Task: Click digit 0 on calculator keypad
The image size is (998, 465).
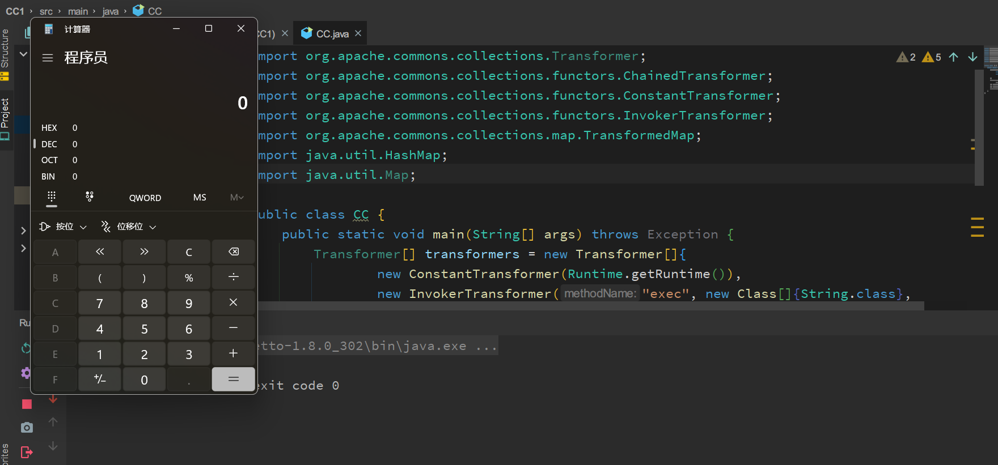Action: [144, 379]
